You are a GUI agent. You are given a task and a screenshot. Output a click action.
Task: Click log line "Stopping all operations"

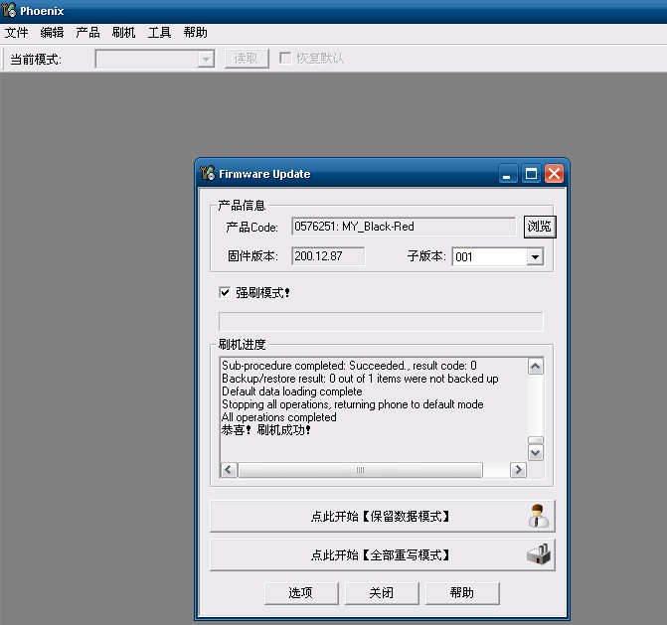click(x=353, y=403)
